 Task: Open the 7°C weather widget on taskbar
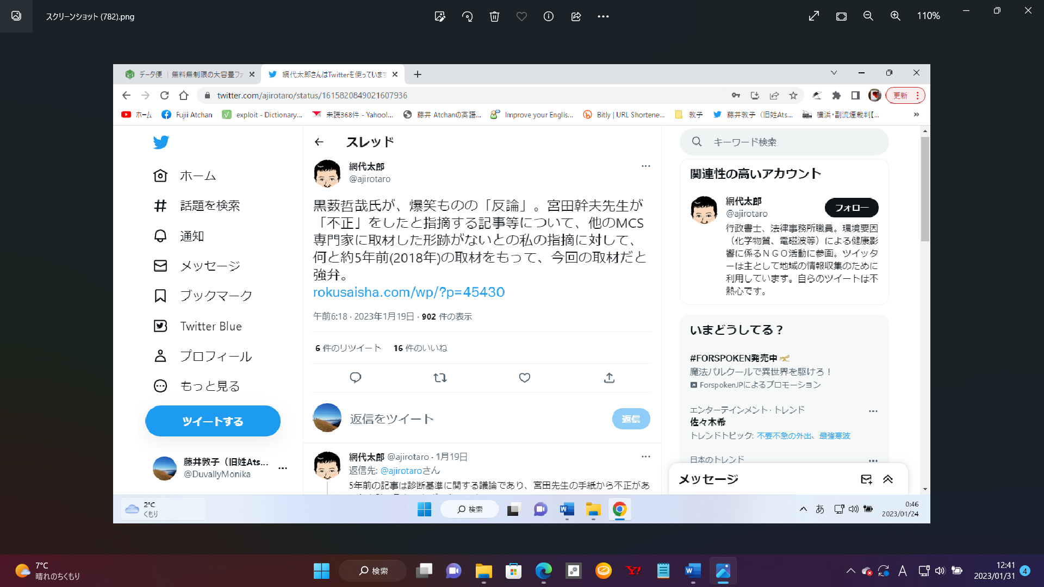tap(48, 571)
